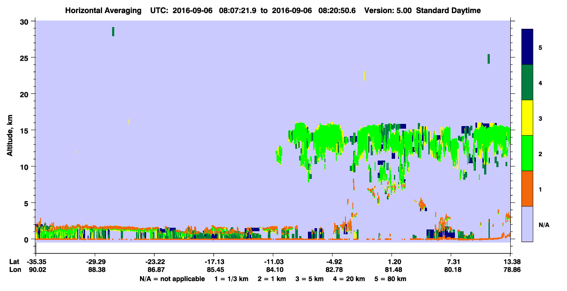Click the yellow colorbar segment labeled 3
Image resolution: width=567 pixels, height=291 pixels.
point(527,118)
